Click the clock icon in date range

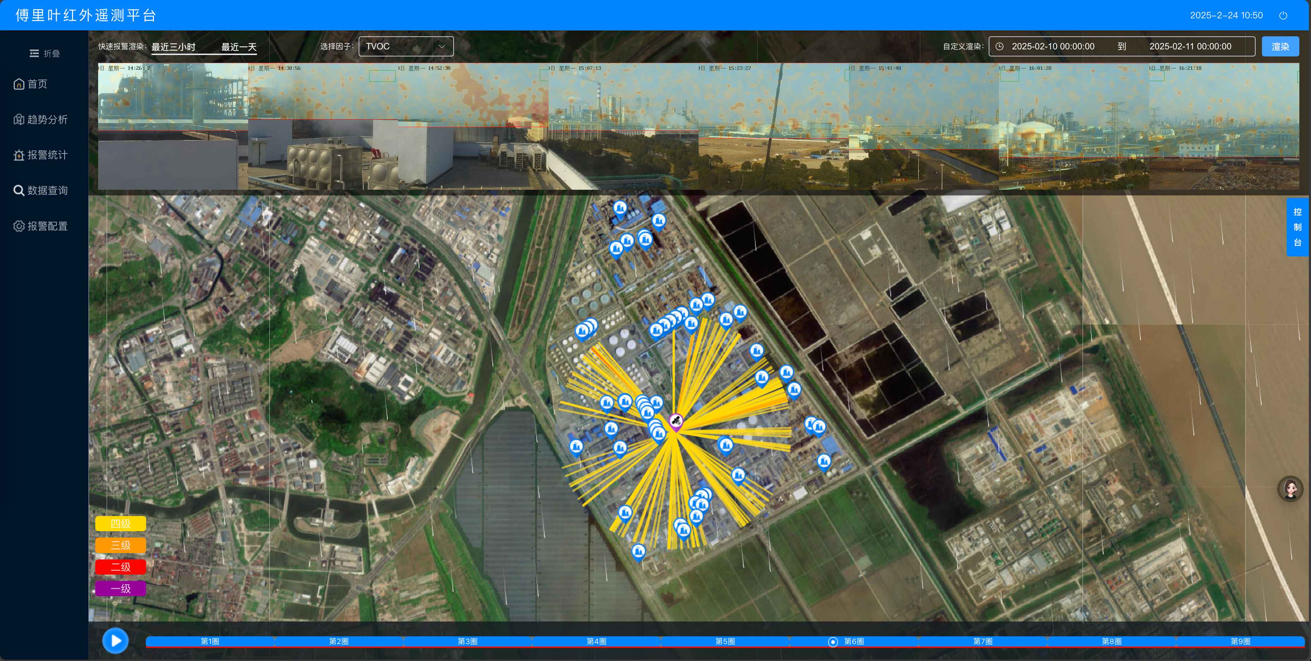pyautogui.click(x=1000, y=46)
